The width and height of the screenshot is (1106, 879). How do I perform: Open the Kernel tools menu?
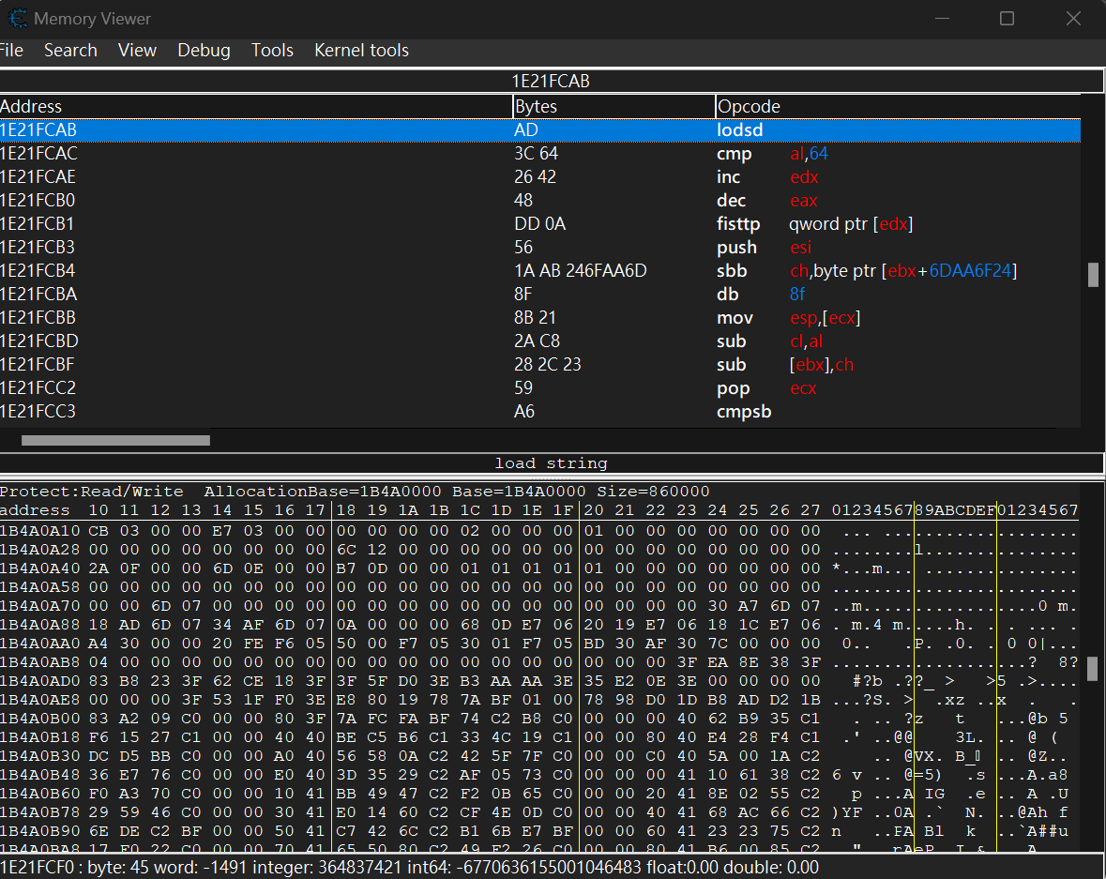click(361, 51)
